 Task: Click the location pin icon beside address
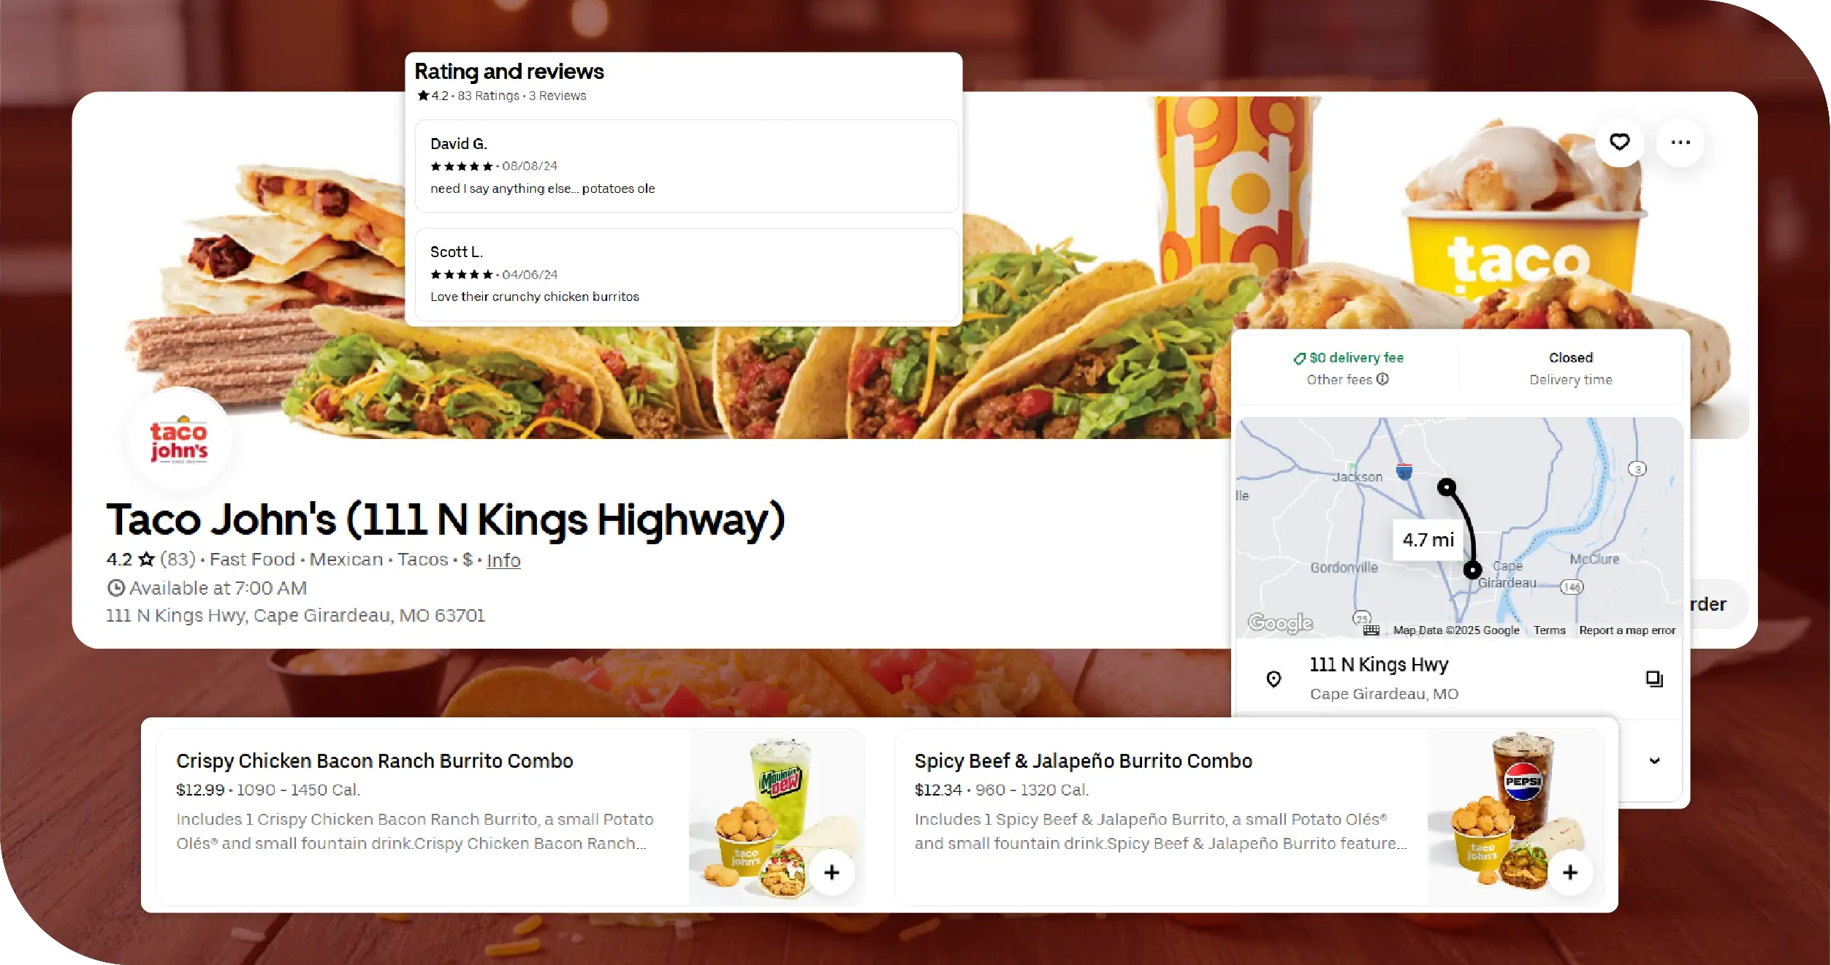point(1274,679)
